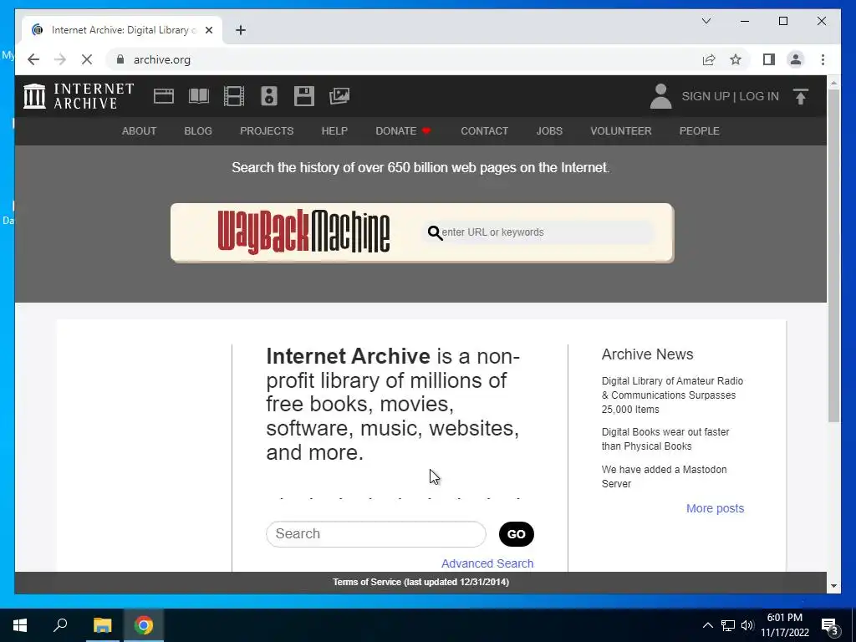
Task: Click the black GO button
Action: click(x=517, y=534)
